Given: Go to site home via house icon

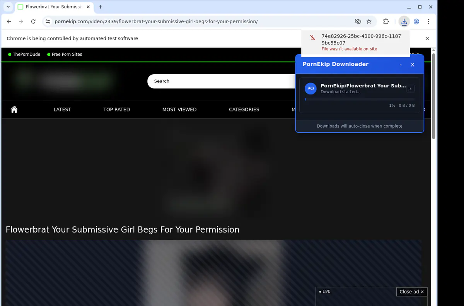Looking at the screenshot, I should (x=14, y=109).
